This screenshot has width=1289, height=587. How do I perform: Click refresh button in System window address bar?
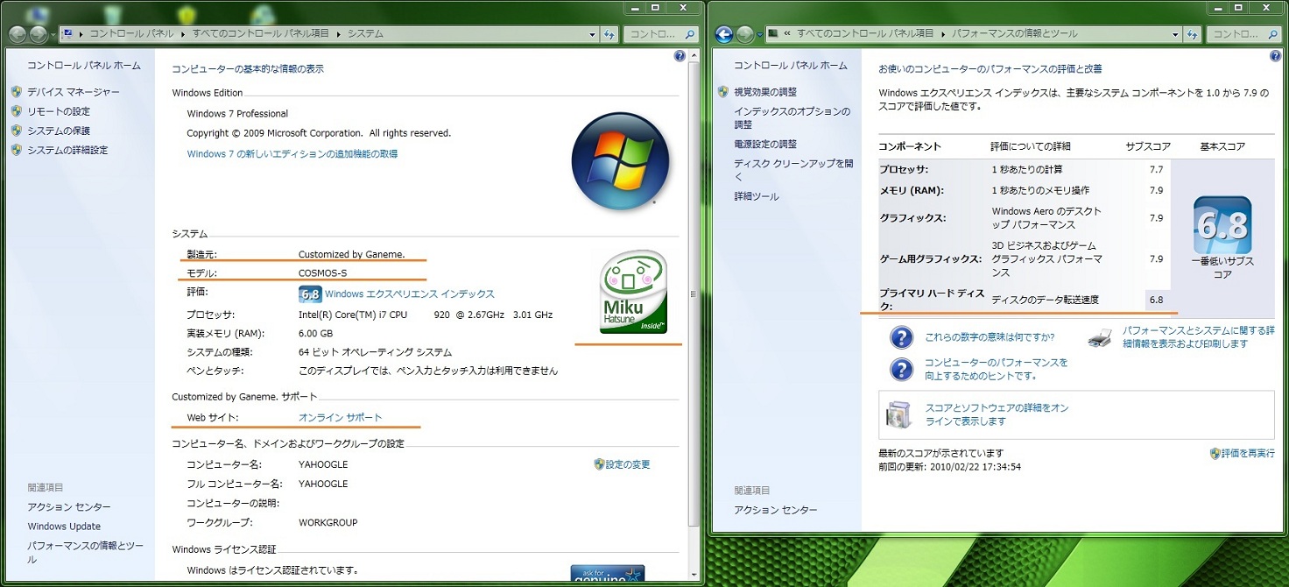pyautogui.click(x=609, y=34)
